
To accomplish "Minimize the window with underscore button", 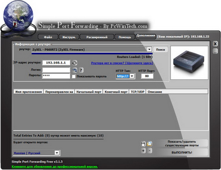I will coord(215,51).
